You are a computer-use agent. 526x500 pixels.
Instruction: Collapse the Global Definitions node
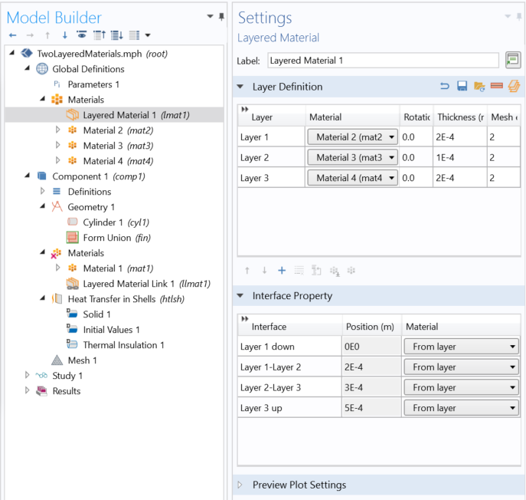click(x=28, y=68)
